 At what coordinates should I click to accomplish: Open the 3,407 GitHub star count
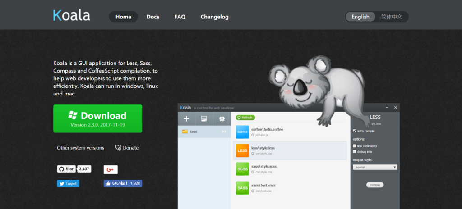point(84,169)
